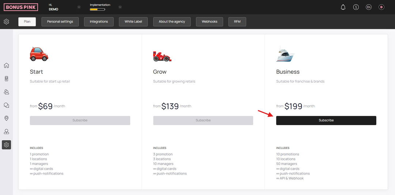This screenshot has height=195, width=395.
Task: Open the En language selector icon
Action: click(x=369, y=7)
